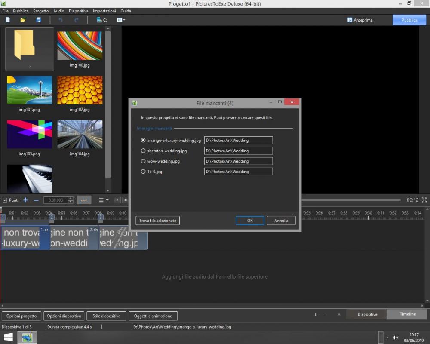430x344 pixels.
Task: Select timeline point marker 2
Action: (x=52, y=217)
